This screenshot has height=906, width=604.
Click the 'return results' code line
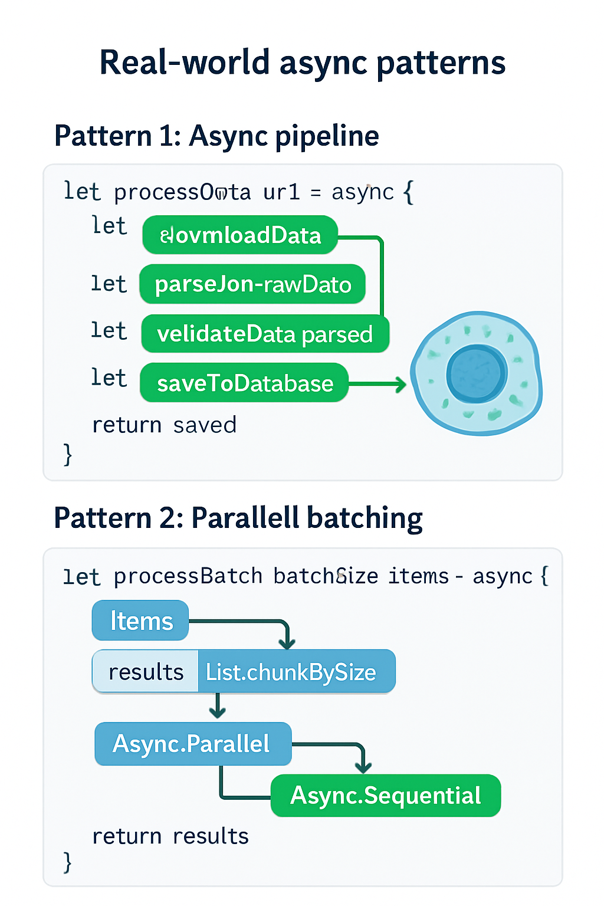[170, 836]
